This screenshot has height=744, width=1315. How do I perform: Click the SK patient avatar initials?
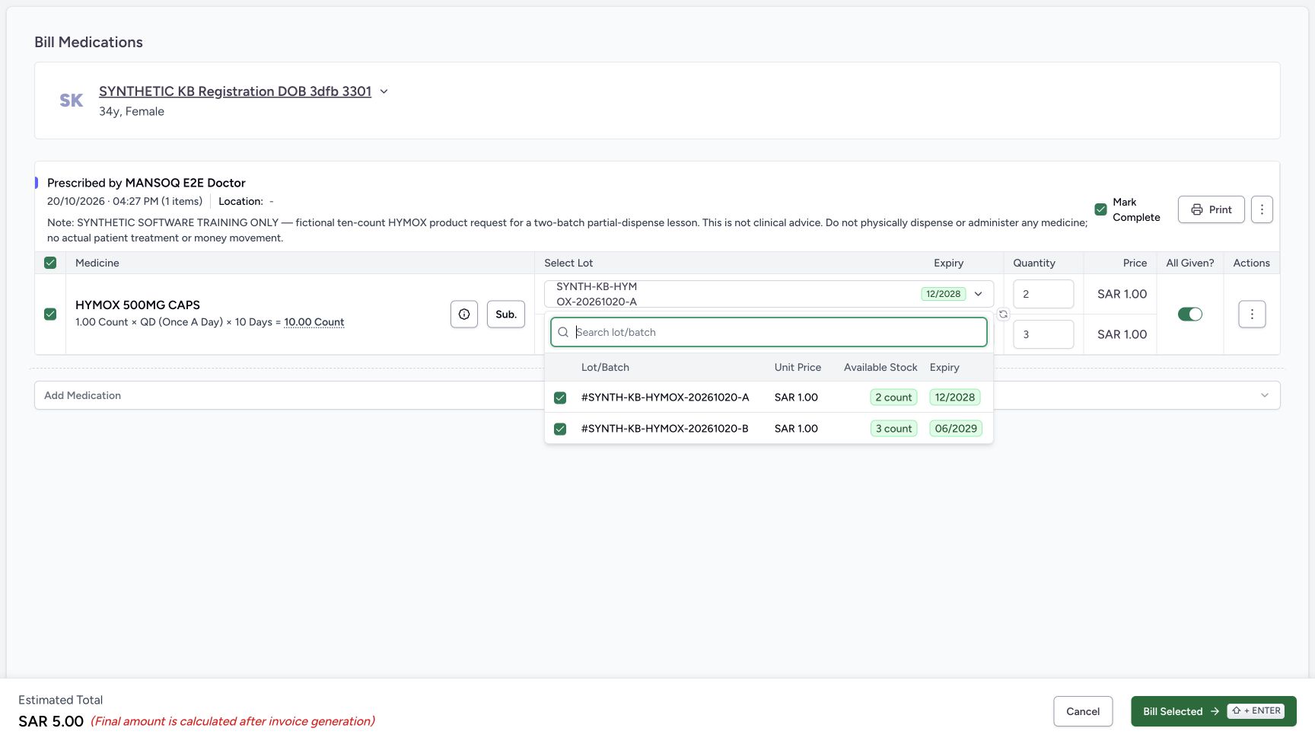[x=72, y=101]
